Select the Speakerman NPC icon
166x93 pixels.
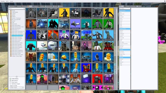tap(98, 46)
